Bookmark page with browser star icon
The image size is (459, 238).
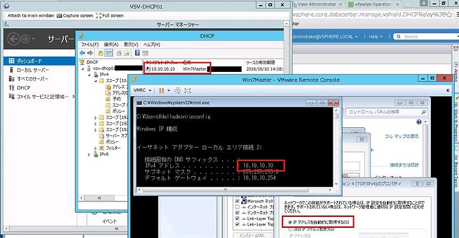pyautogui.click(x=449, y=15)
